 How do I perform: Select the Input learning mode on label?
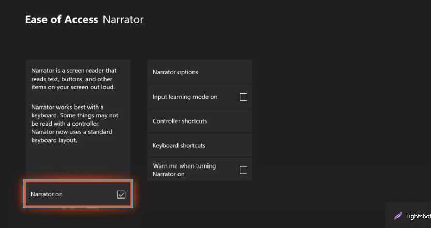pyautogui.click(x=185, y=97)
